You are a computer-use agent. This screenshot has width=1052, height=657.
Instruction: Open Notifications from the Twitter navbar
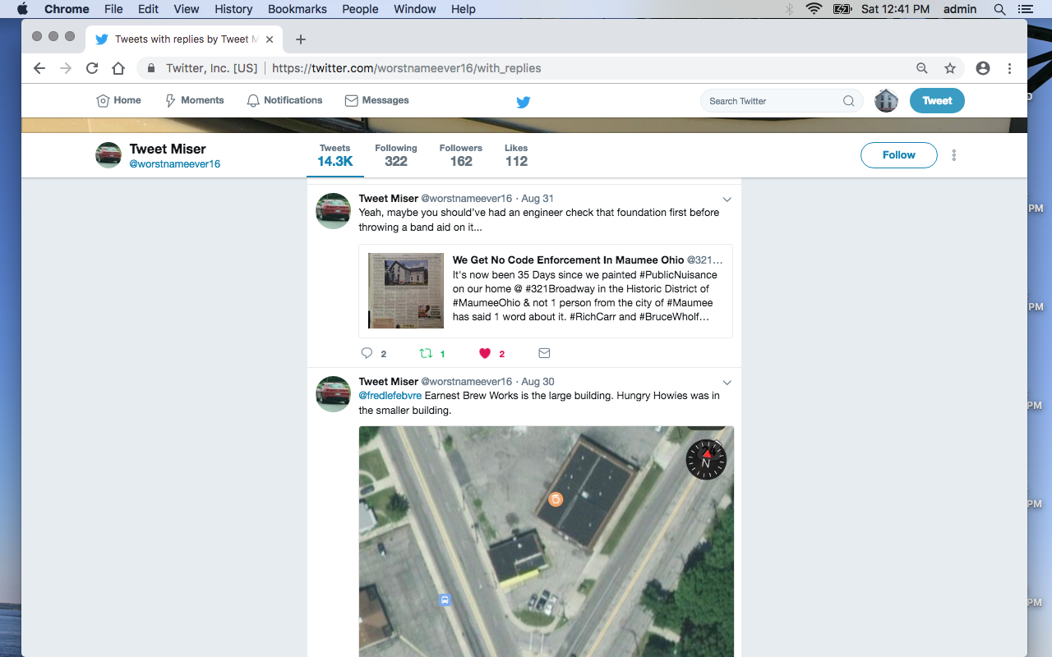pyautogui.click(x=284, y=100)
